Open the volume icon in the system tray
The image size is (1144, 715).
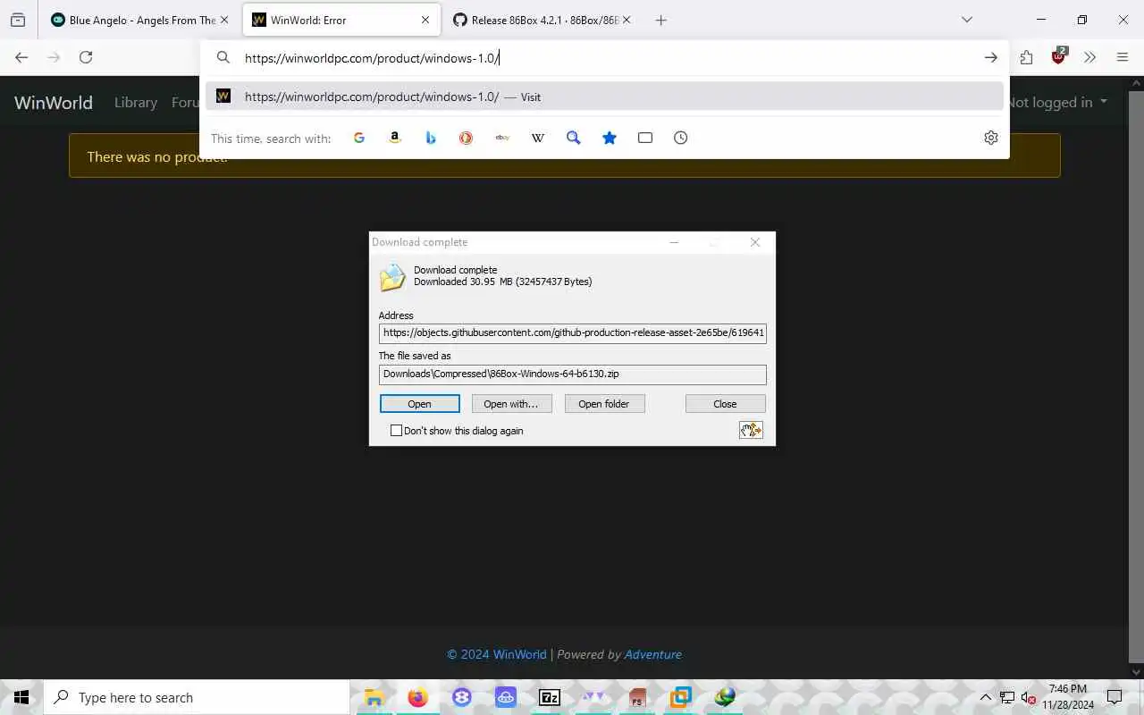pyautogui.click(x=1029, y=698)
